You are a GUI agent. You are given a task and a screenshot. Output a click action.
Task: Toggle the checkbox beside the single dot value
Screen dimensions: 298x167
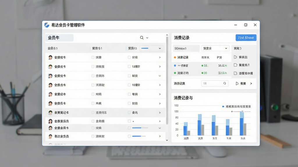click(x=129, y=121)
